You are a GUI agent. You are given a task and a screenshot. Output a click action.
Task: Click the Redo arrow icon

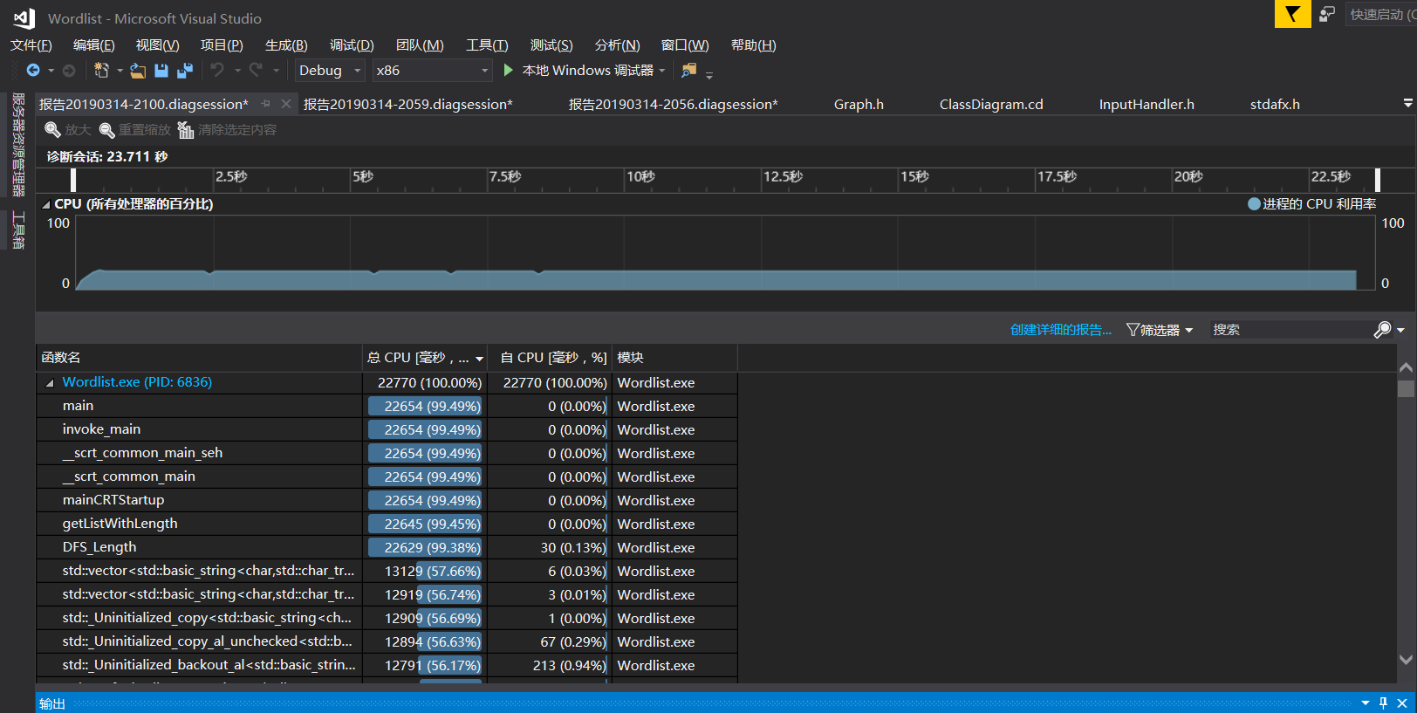point(256,70)
